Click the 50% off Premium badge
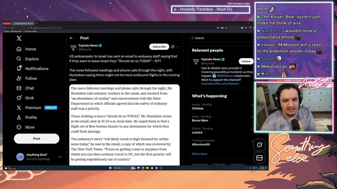The image size is (337, 189). click(51, 108)
